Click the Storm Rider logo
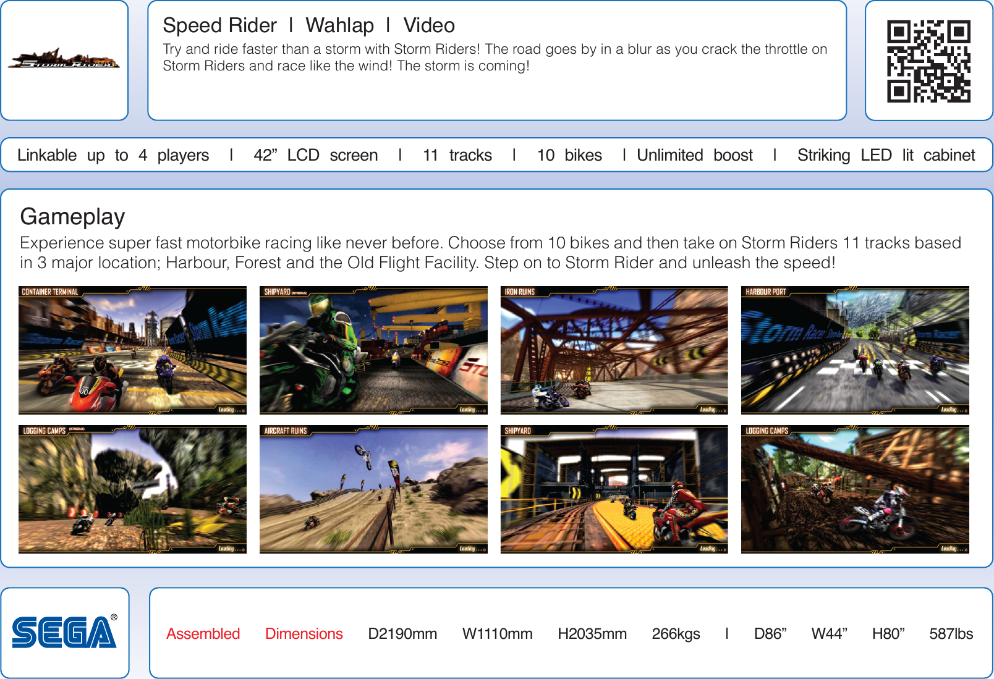Viewport: 994px width, 679px height. pyautogui.click(x=64, y=59)
